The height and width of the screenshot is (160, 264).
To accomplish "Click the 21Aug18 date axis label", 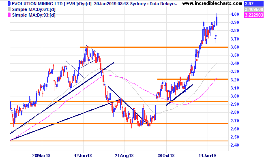I will click(124, 156).
